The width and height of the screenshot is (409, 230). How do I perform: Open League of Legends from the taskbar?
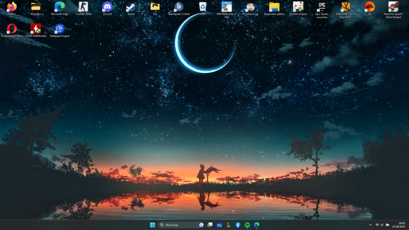(x=229, y=225)
